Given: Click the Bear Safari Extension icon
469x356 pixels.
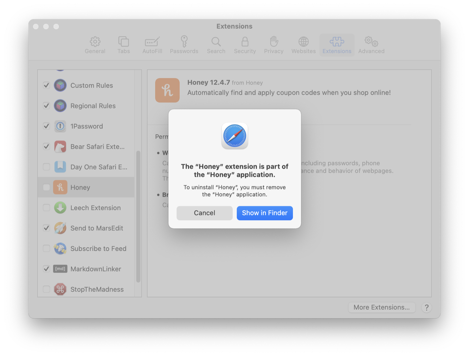Looking at the screenshot, I should tap(60, 147).
